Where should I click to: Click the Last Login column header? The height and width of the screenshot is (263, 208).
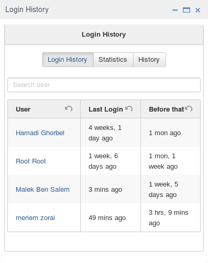pos(111,109)
